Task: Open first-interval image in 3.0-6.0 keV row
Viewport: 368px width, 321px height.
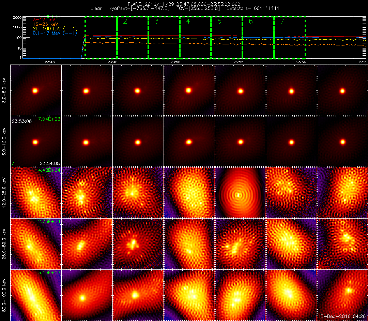Action: coord(36,90)
